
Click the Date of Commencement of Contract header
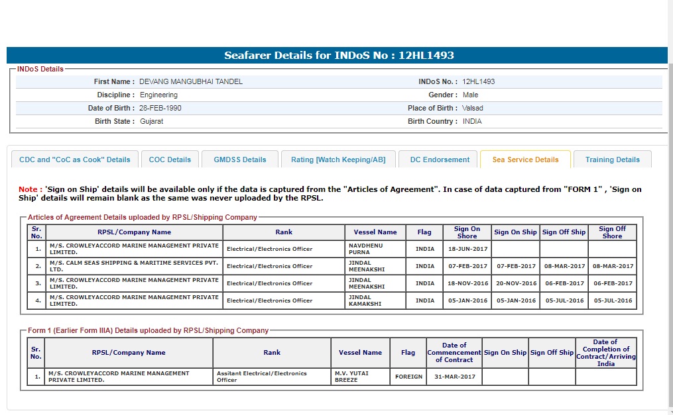[454, 352]
